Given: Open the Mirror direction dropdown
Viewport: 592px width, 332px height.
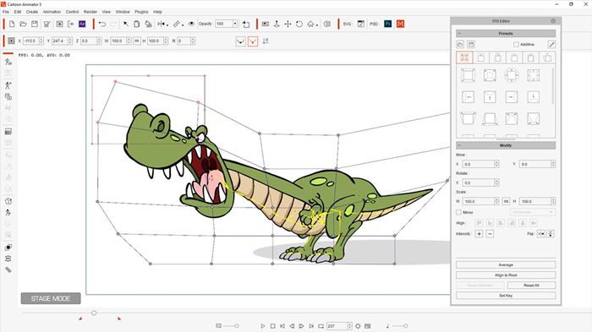Looking at the screenshot, I should tap(532, 212).
